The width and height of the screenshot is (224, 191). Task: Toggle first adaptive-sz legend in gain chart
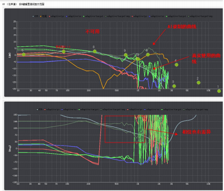[x=73, y=16]
